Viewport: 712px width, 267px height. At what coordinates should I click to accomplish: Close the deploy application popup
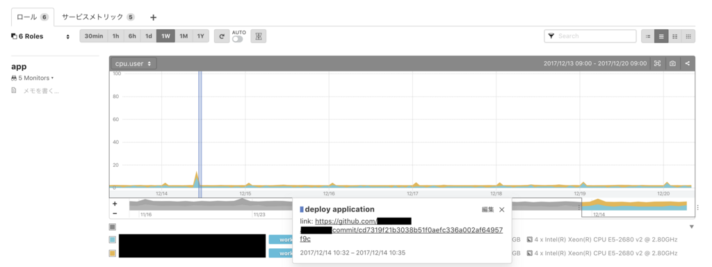pyautogui.click(x=502, y=209)
